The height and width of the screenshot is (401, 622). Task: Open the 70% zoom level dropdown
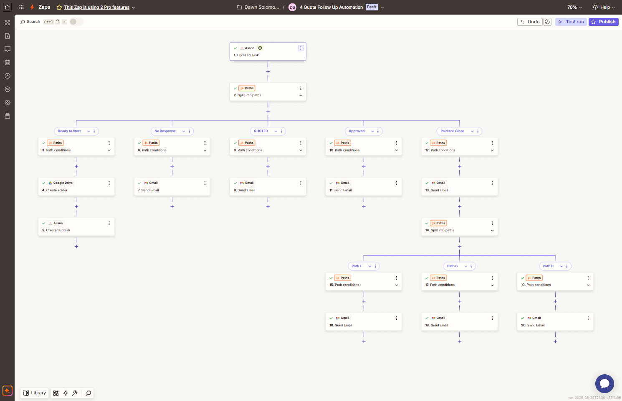(x=574, y=7)
